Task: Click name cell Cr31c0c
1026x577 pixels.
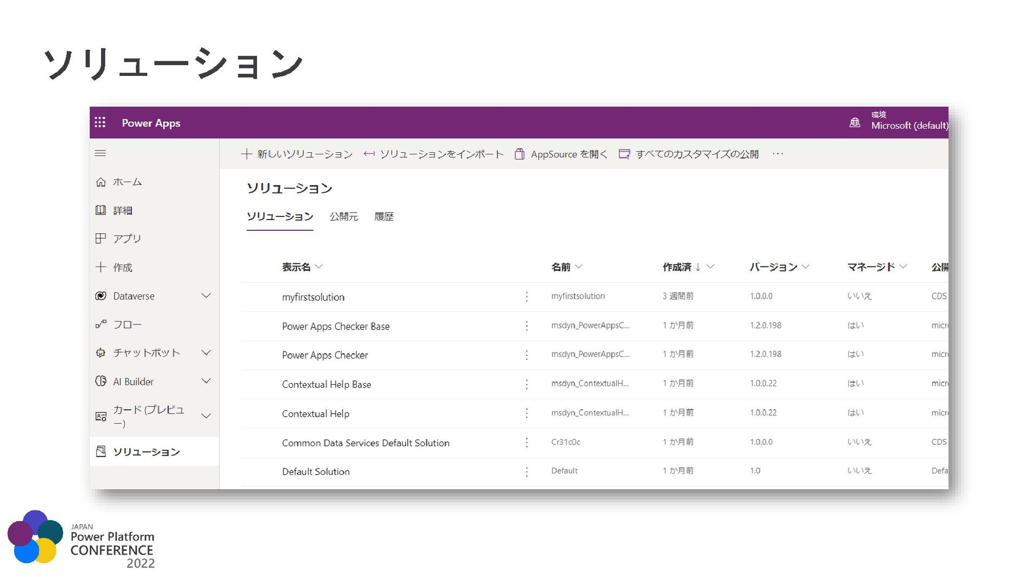Action: click(x=565, y=442)
